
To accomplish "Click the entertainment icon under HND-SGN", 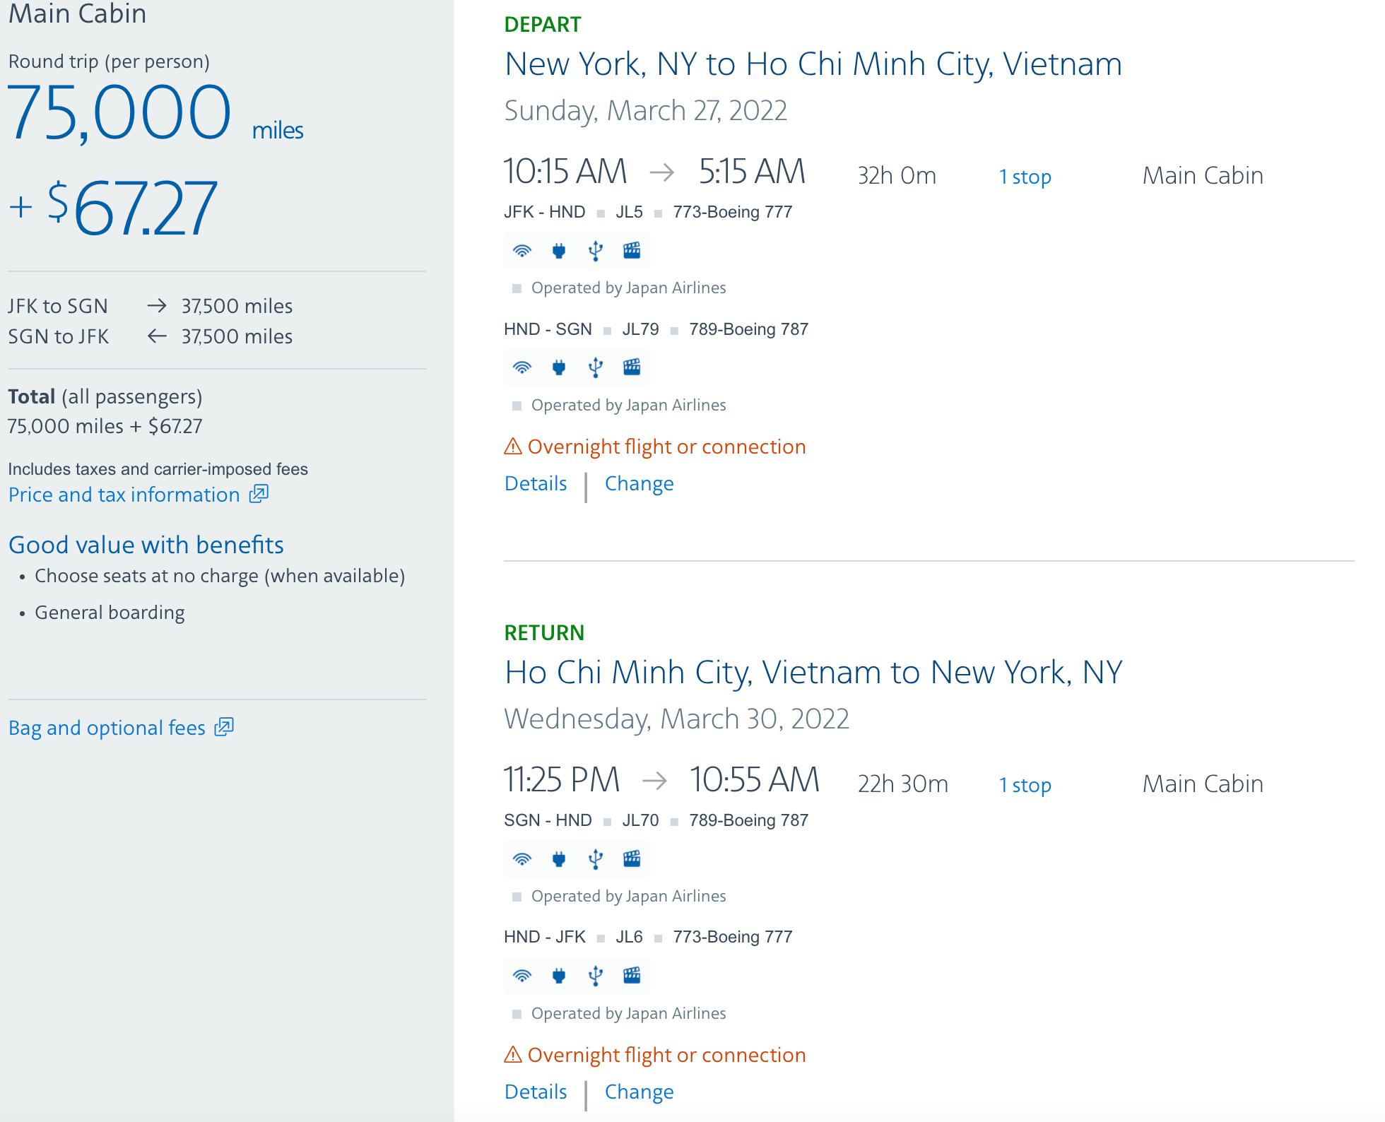I will [x=632, y=367].
